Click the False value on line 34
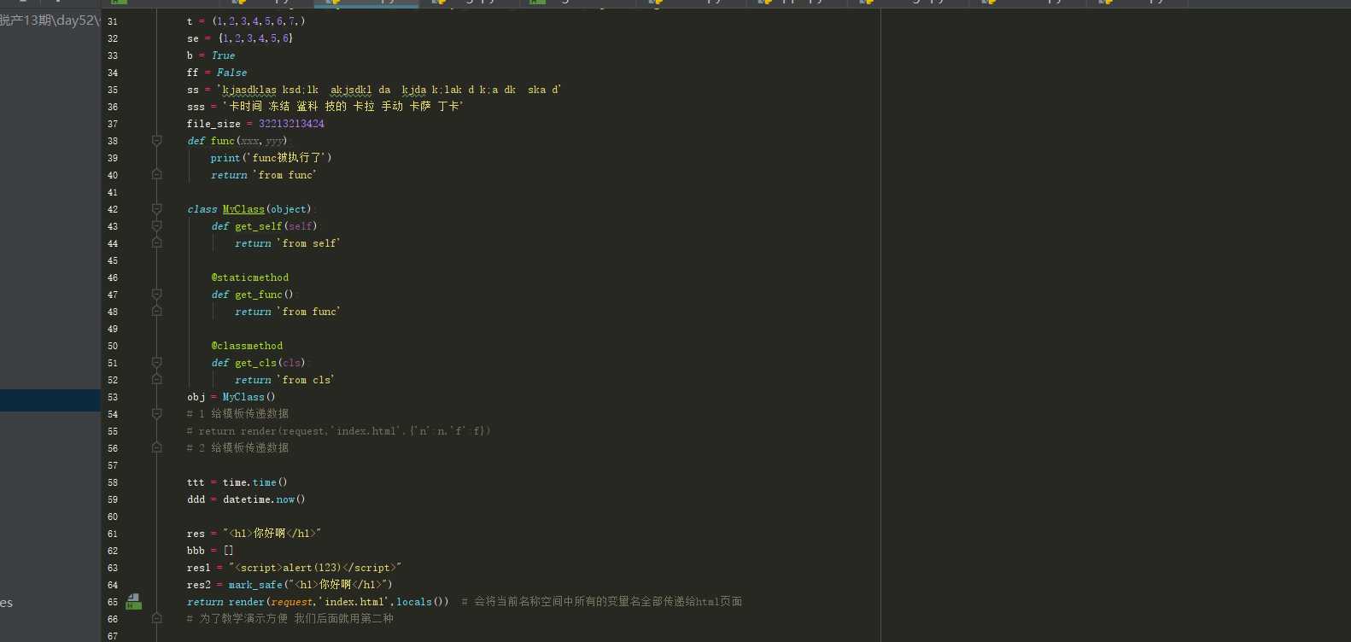Screen dimensions: 1351x642 [x=231, y=73]
